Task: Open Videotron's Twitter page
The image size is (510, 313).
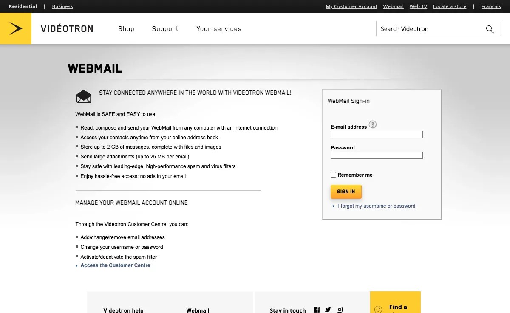Action: pos(328,310)
